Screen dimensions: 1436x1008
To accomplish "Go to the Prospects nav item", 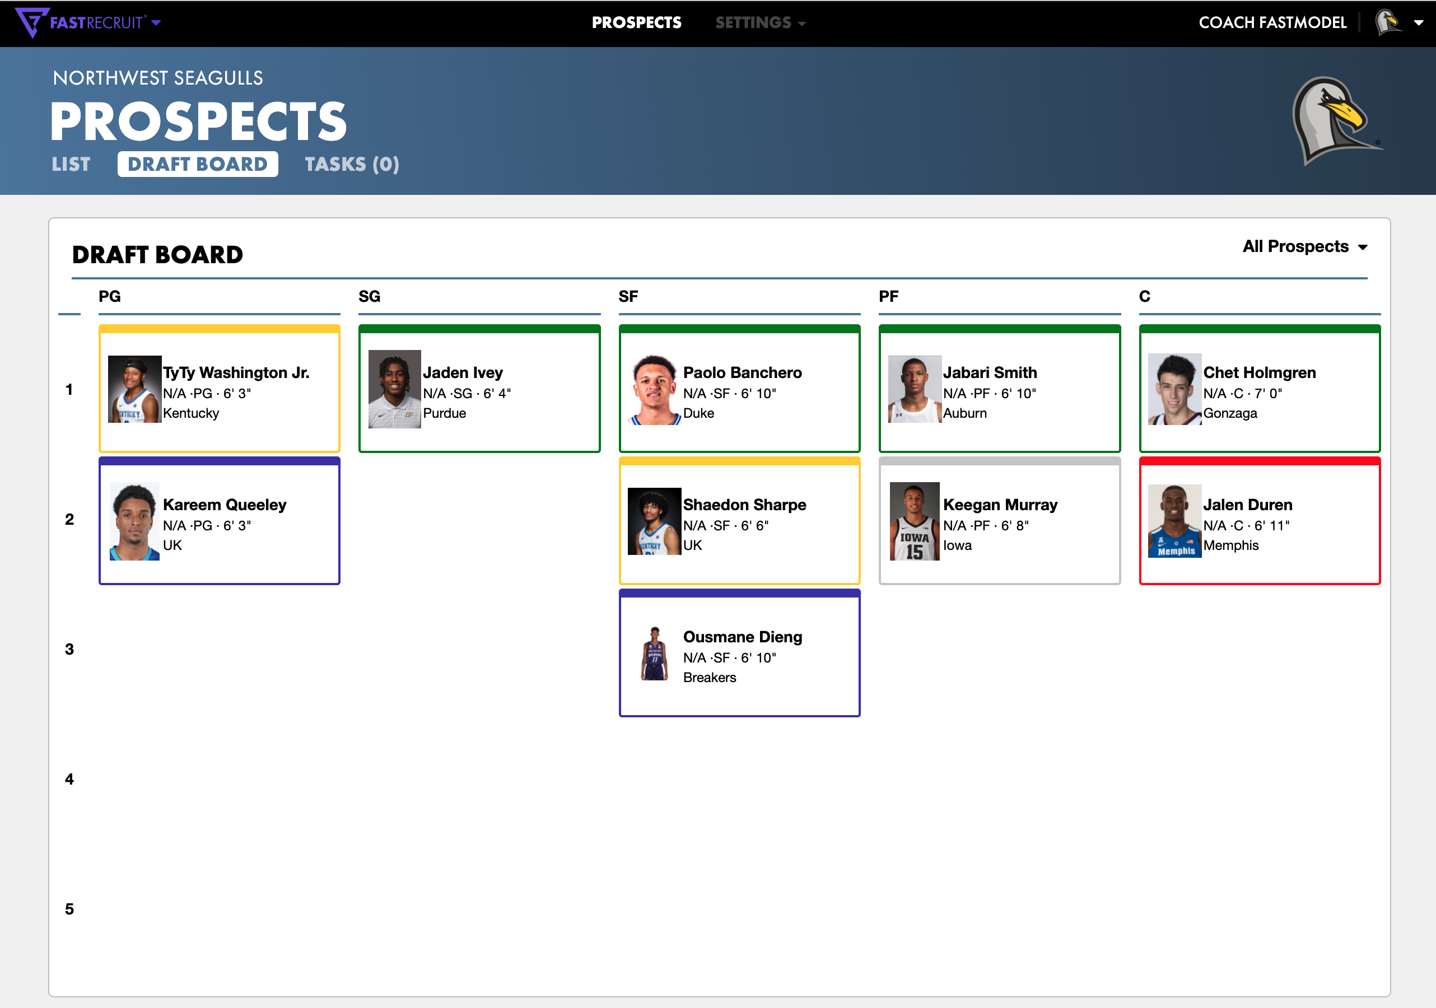I will 637,22.
